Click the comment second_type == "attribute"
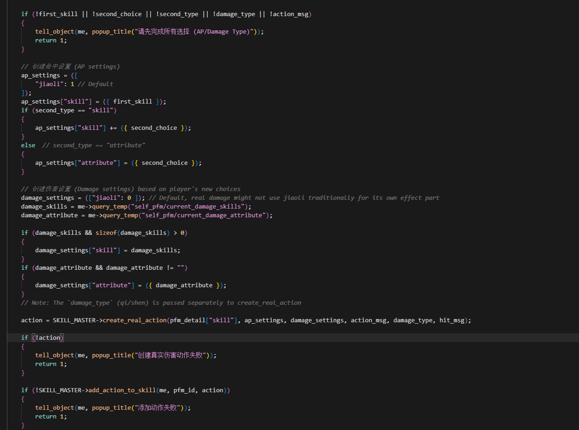Viewport: 579px width, 430px height. pyautogui.click(x=94, y=145)
